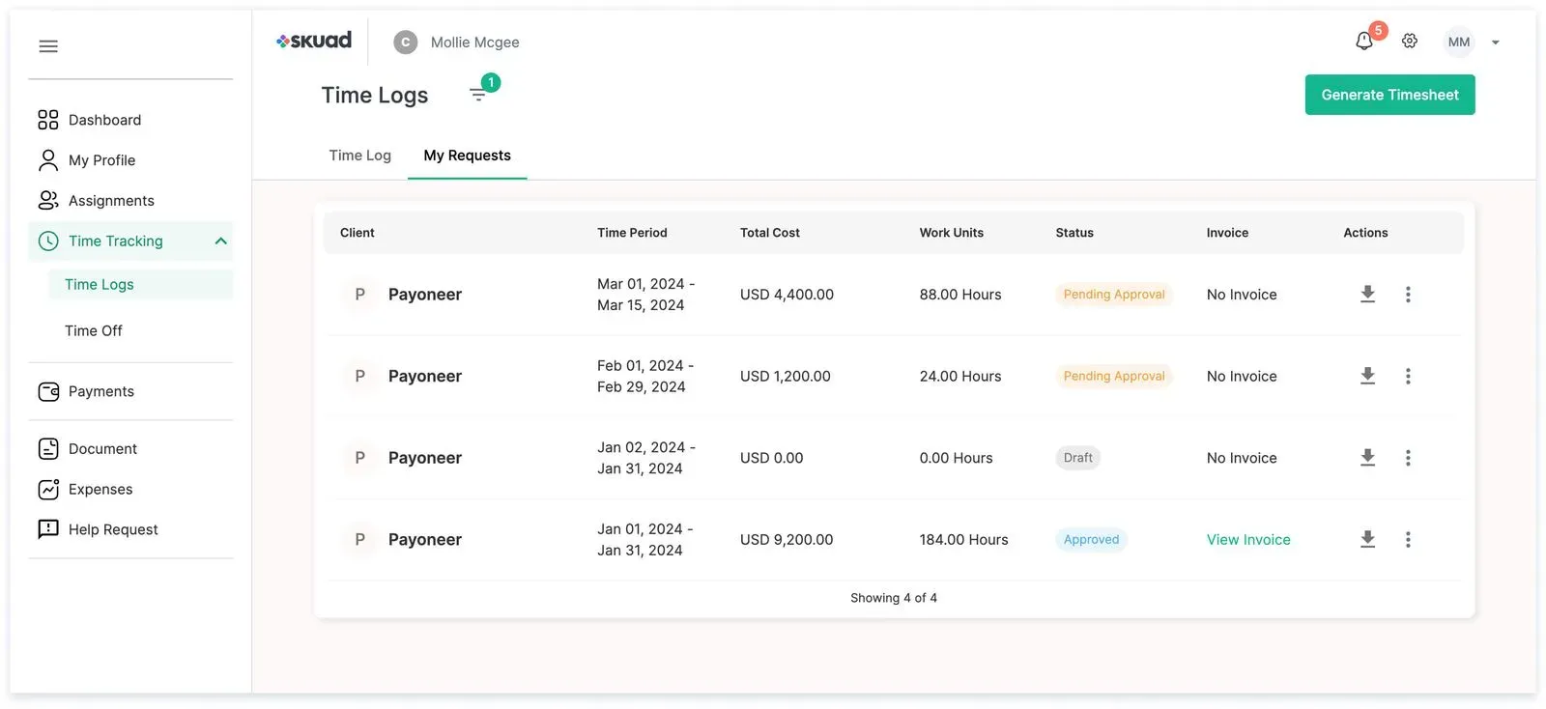Click the Time Period column header
This screenshot has height=709, width=1546.
pyautogui.click(x=632, y=233)
